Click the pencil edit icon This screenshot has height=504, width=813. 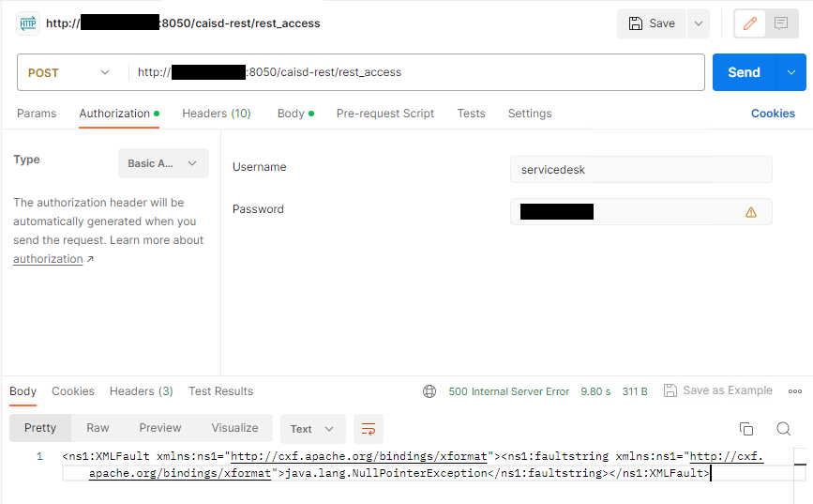750,23
